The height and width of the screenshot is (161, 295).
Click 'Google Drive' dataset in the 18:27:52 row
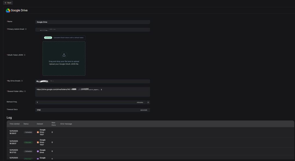click(43, 151)
